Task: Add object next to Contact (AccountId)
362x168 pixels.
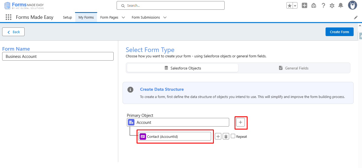Action: pyautogui.click(x=218, y=136)
